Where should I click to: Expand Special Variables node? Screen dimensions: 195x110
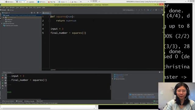click(x=112, y=79)
